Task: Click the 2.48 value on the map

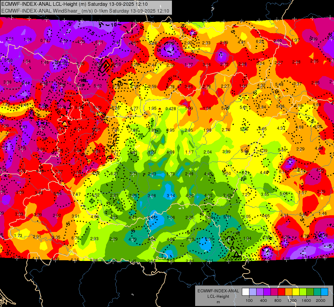Action: click(189, 174)
